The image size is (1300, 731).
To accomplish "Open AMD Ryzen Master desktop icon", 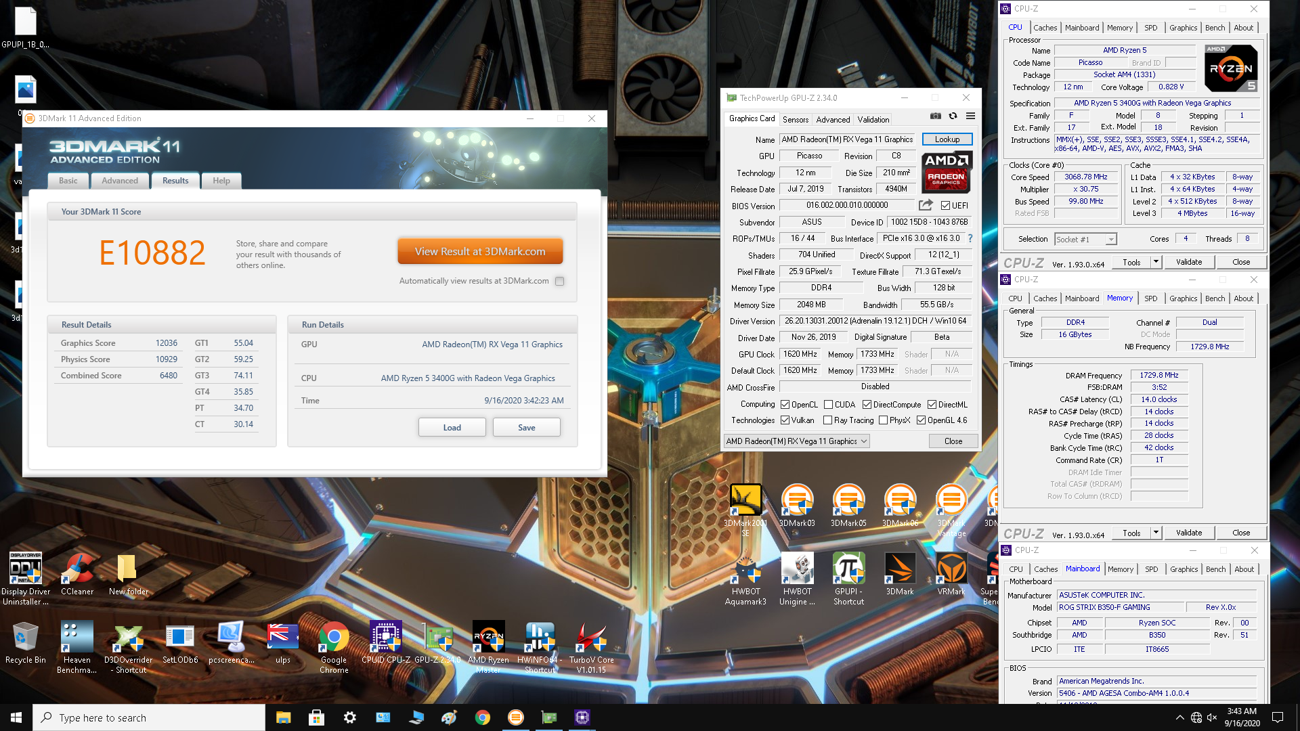I will coord(488,647).
